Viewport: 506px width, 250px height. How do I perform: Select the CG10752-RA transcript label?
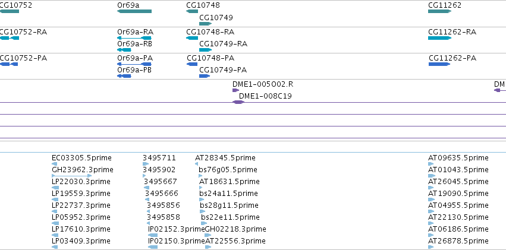(x=23, y=32)
